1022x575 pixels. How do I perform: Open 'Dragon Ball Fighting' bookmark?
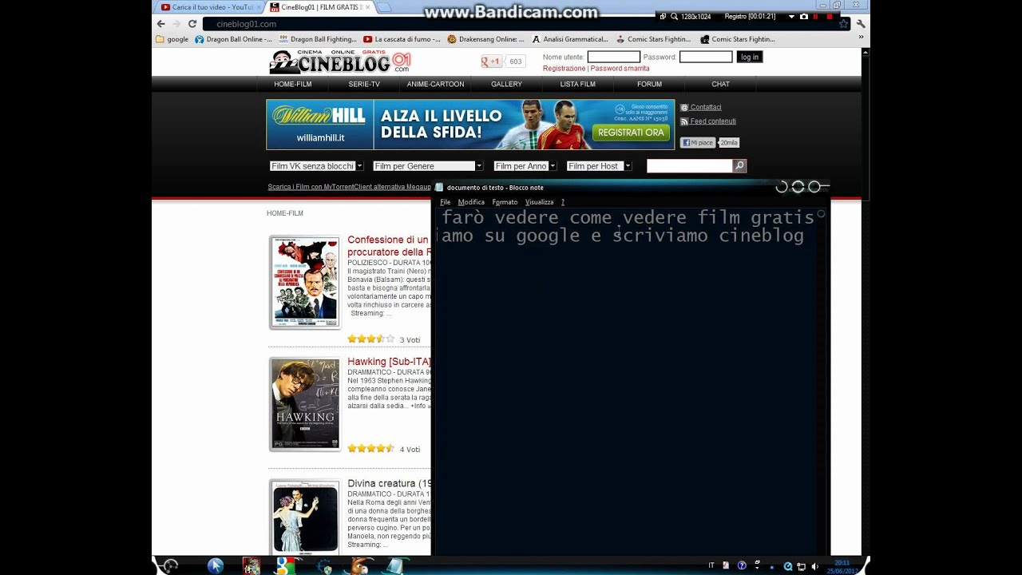(318, 39)
